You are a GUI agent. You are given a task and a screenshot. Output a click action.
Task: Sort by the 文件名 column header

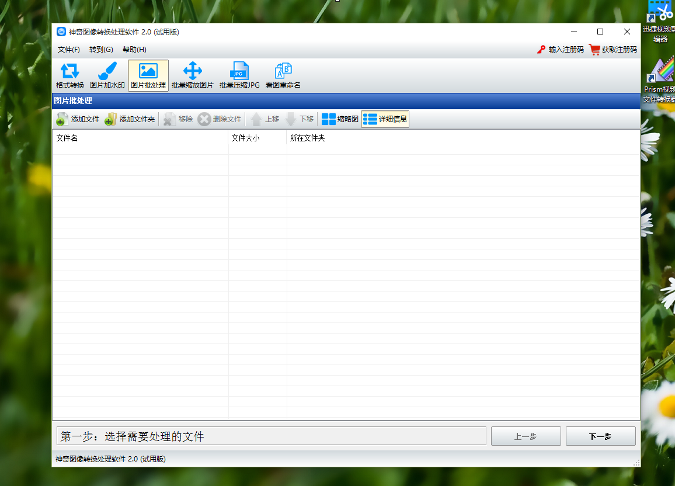pyautogui.click(x=140, y=138)
